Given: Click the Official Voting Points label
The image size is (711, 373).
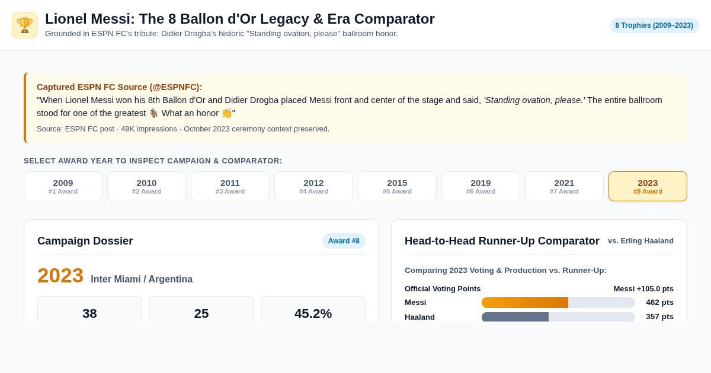Looking at the screenshot, I should point(443,289).
